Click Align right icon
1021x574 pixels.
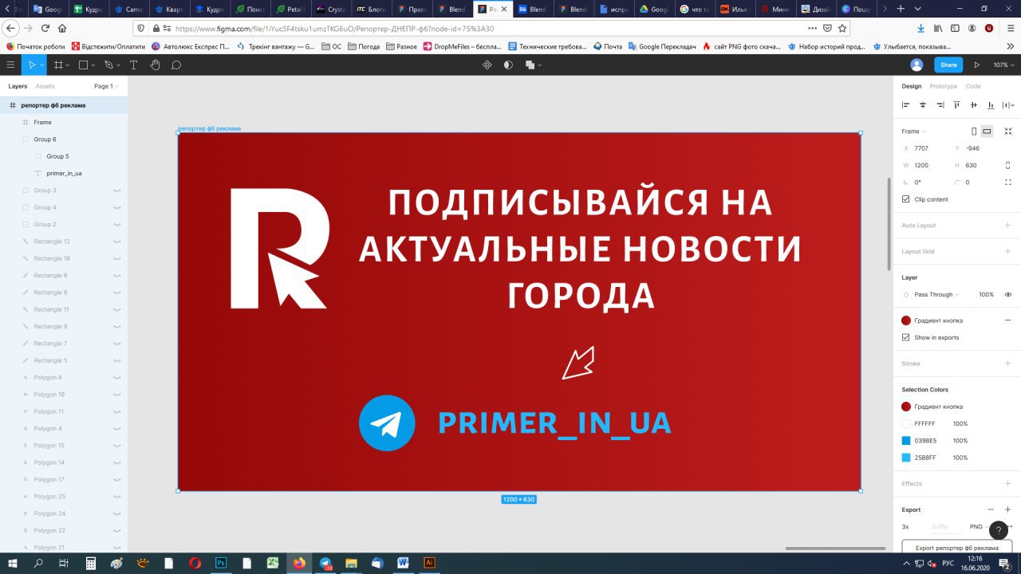(x=940, y=104)
